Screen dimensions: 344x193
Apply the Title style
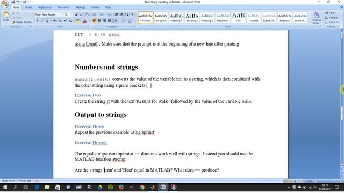pyautogui.click(x=238, y=18)
